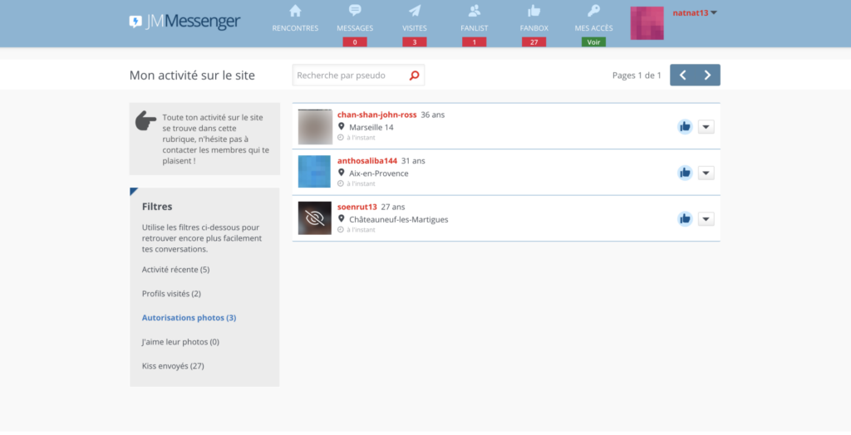Screen dimensions: 851x435
Task: Click Messages counter badge 0
Action: click(355, 42)
